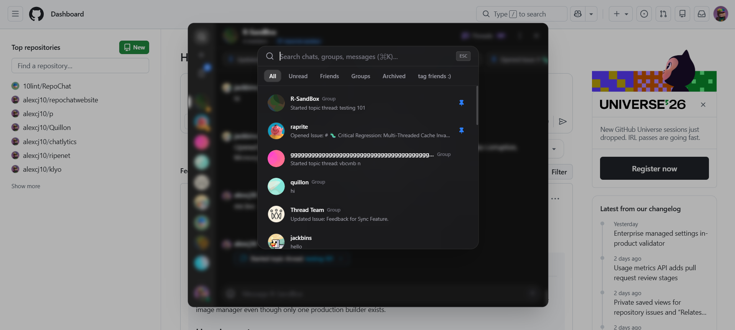Dismiss the Universe'26 banner with X
Image resolution: width=735 pixels, height=330 pixels.
click(x=703, y=105)
